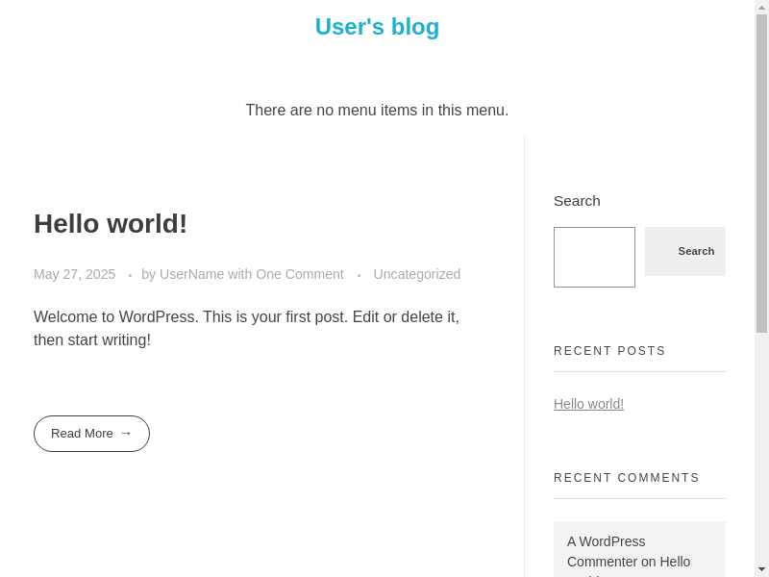Click the arrow icon in Read More

[x=126, y=433]
